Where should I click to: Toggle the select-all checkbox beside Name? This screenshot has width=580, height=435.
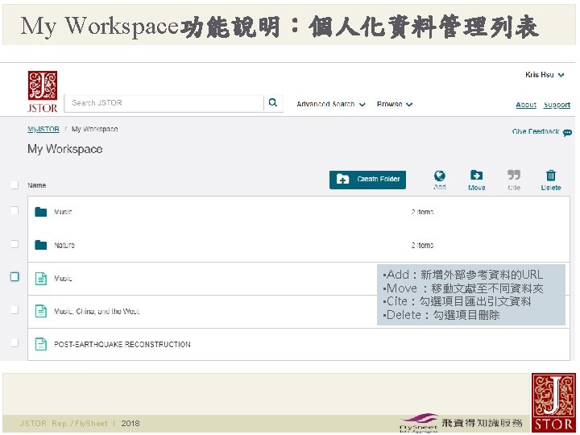(x=14, y=184)
